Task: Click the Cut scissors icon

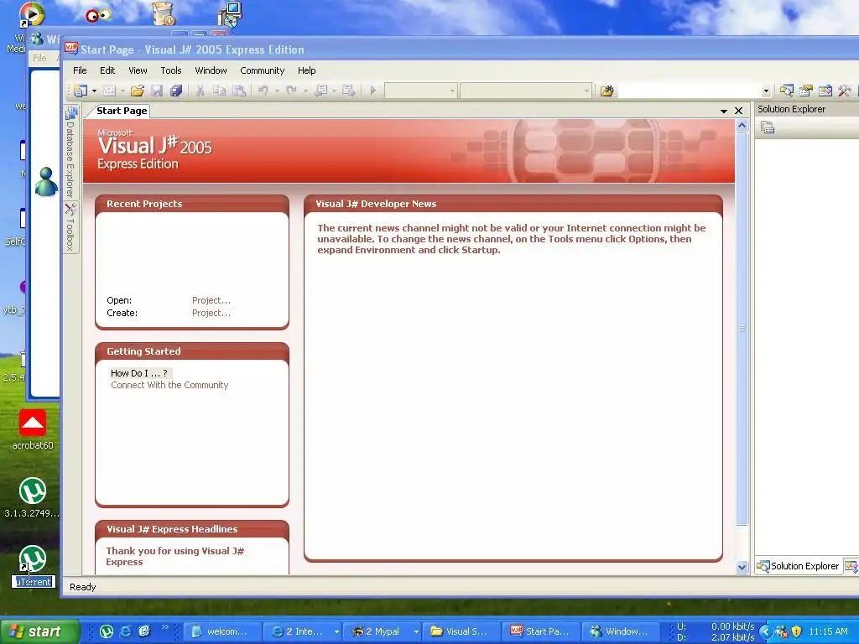Action: [200, 91]
